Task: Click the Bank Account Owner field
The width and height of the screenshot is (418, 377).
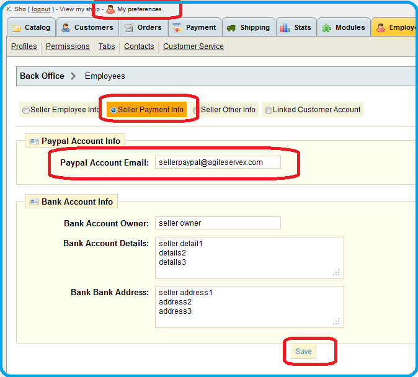Action: tap(218, 223)
